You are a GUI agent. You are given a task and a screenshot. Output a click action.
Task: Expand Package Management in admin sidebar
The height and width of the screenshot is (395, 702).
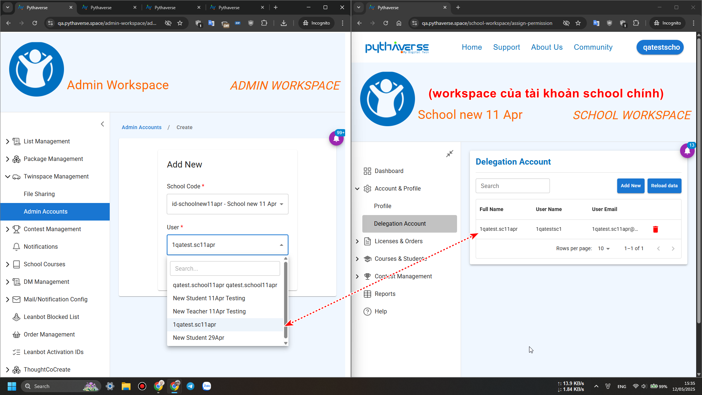tap(7, 159)
